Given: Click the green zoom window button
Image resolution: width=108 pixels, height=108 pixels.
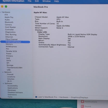Looking at the screenshot, I should point(6,6).
